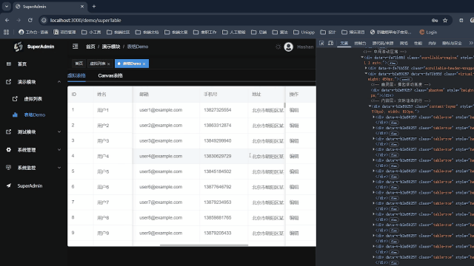Activate the DevTools element inspector icon

(x=321, y=43)
